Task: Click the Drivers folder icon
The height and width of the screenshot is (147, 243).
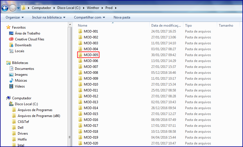Action: pyautogui.click(x=14, y=134)
